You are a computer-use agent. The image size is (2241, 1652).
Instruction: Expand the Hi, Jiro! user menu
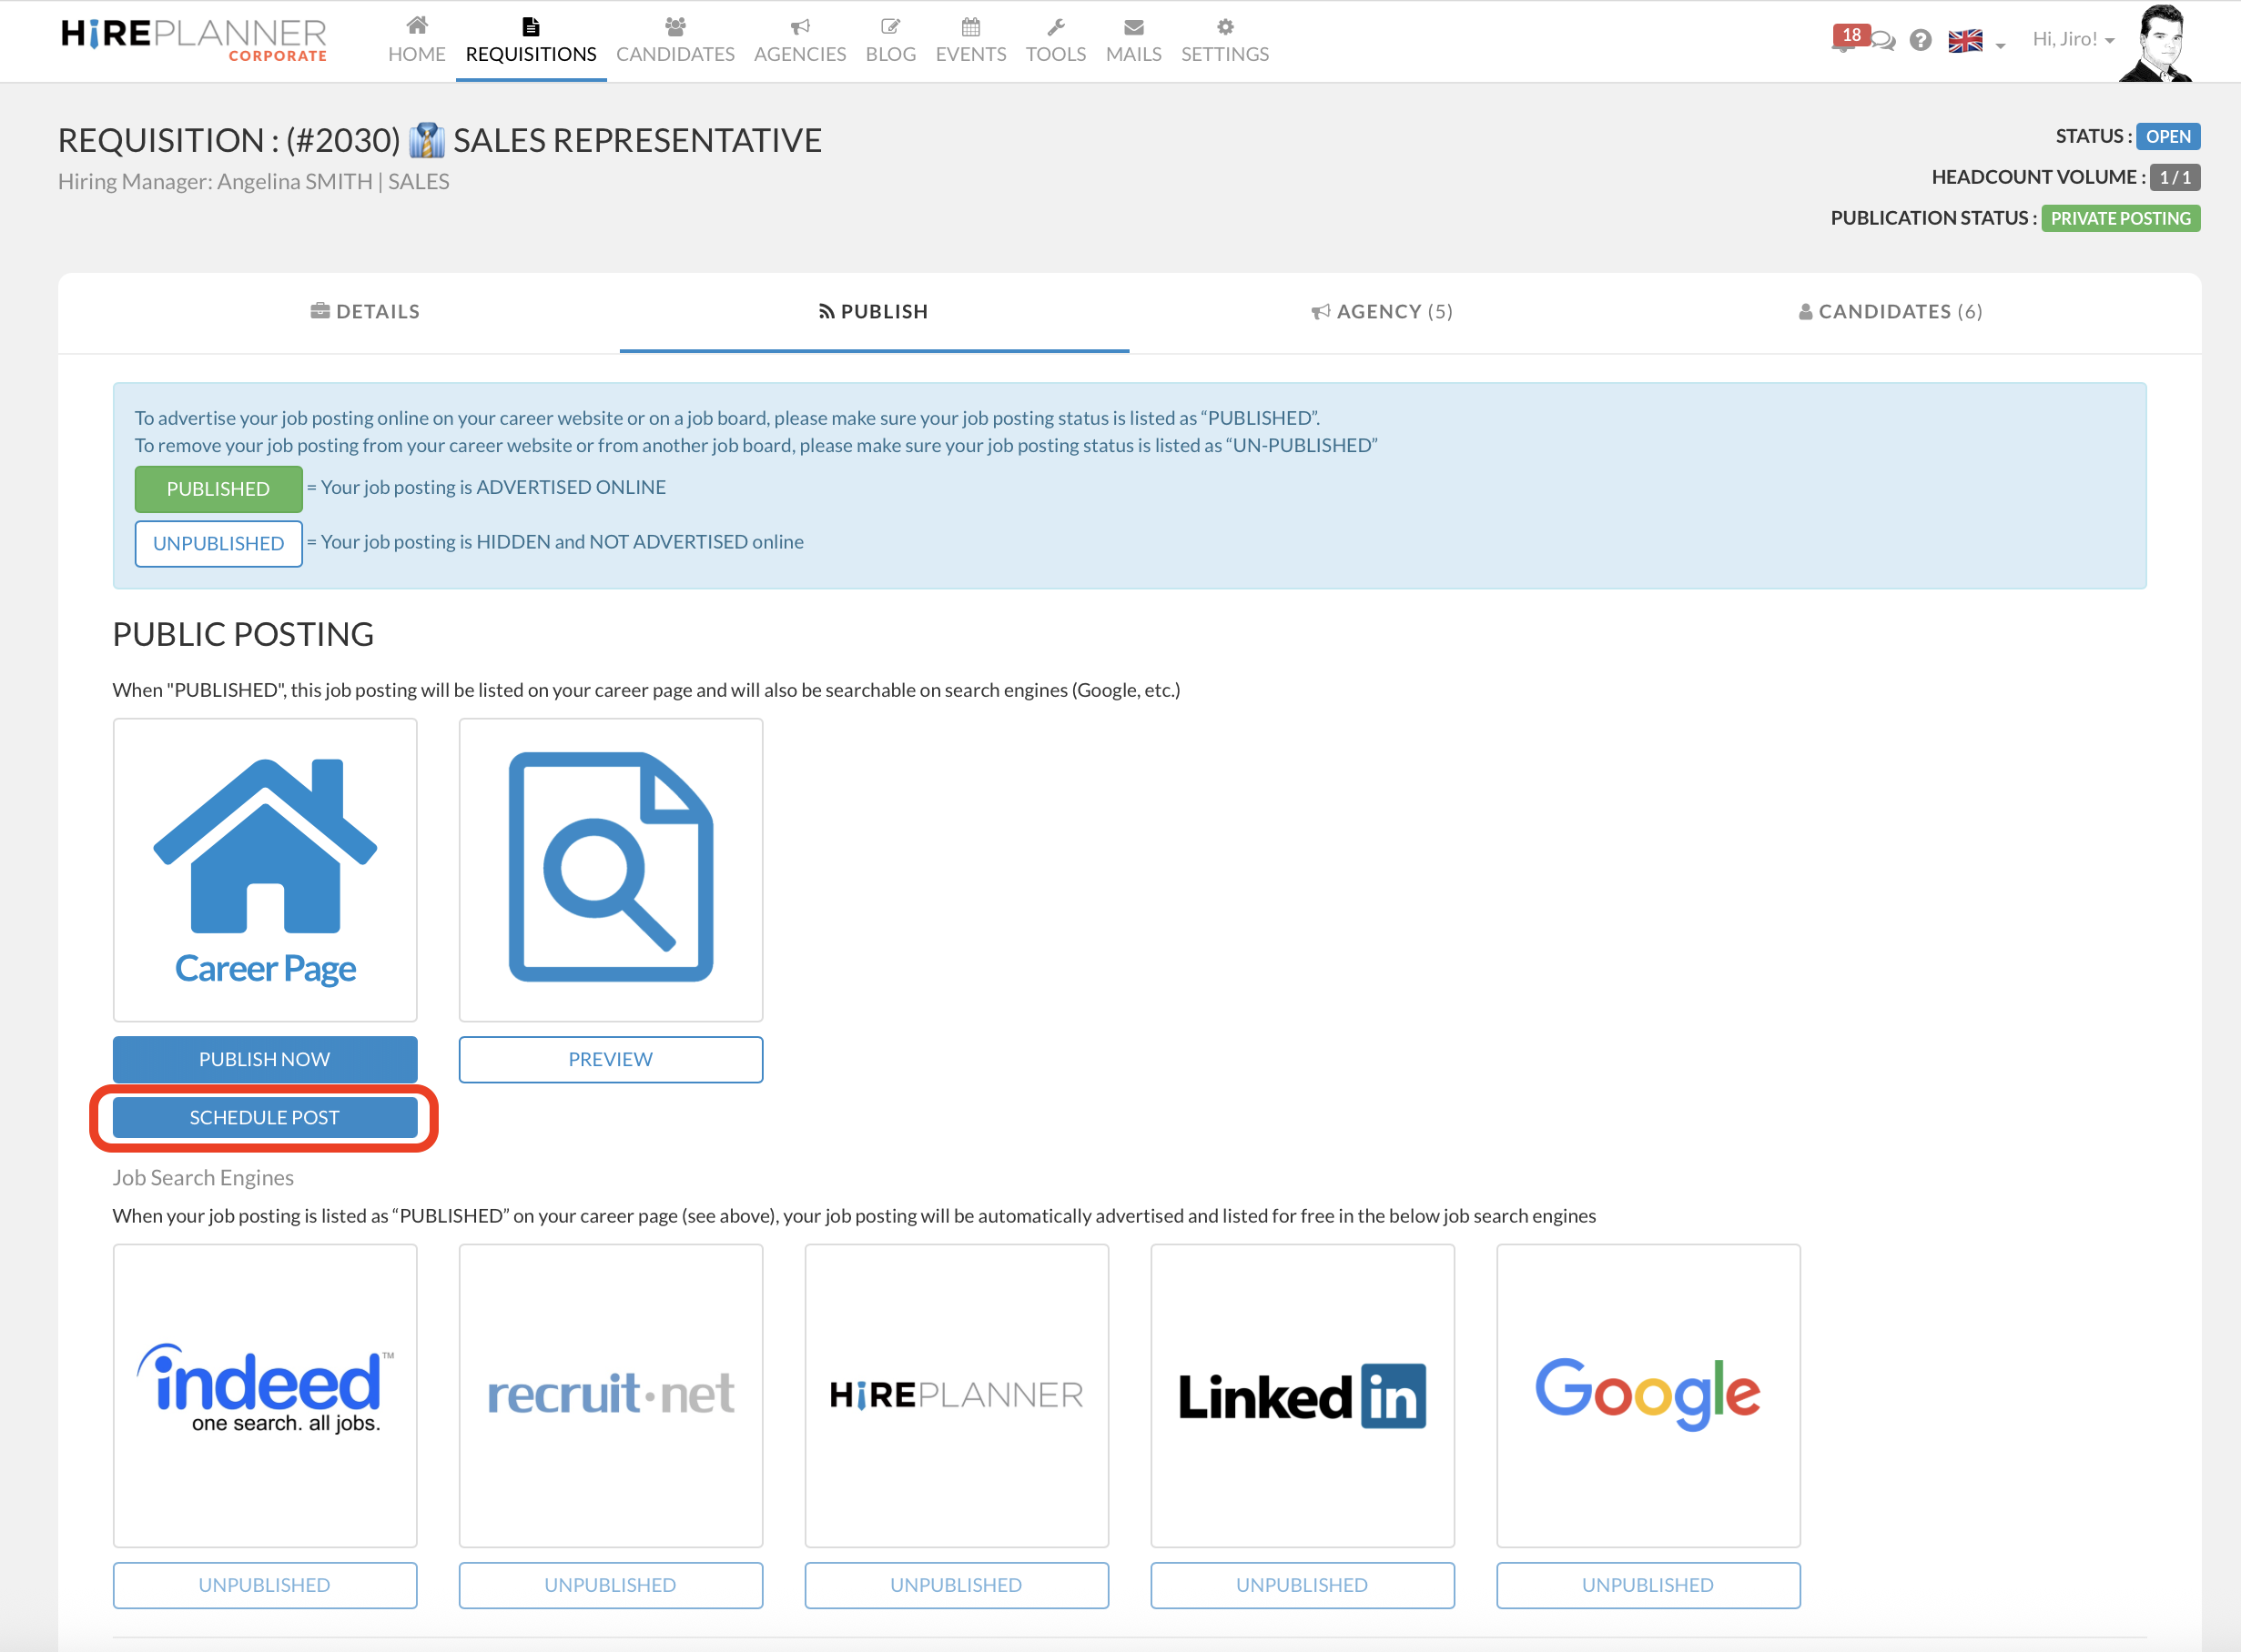point(2072,40)
